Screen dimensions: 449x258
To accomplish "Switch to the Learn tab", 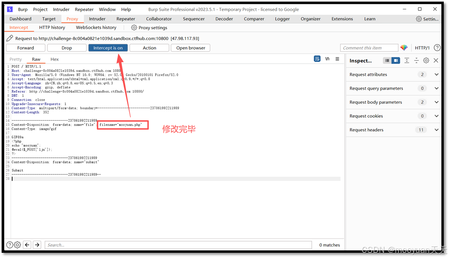I will [x=370, y=19].
